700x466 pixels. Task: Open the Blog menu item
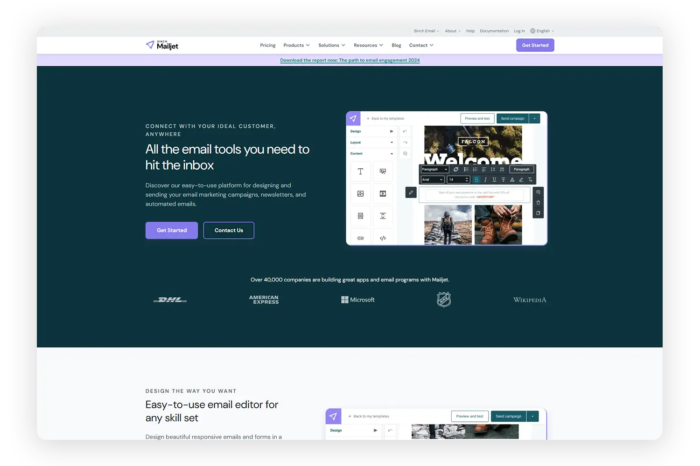pos(396,45)
